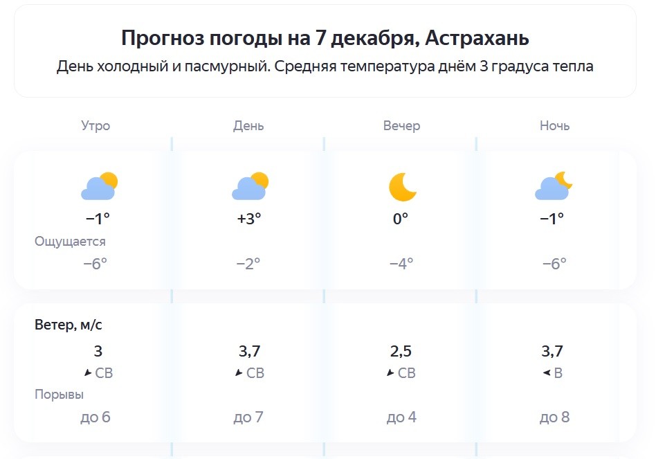This screenshot has height=459, width=656.
Task: Click the Порывы gusts label
Action: (59, 395)
